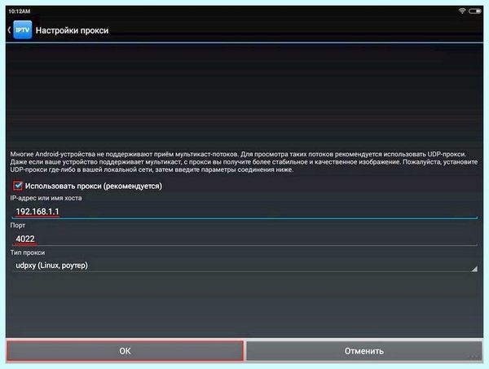Tap the battery indicator icon
Image resolution: width=489 pixels, height=369 pixels.
pos(474,11)
